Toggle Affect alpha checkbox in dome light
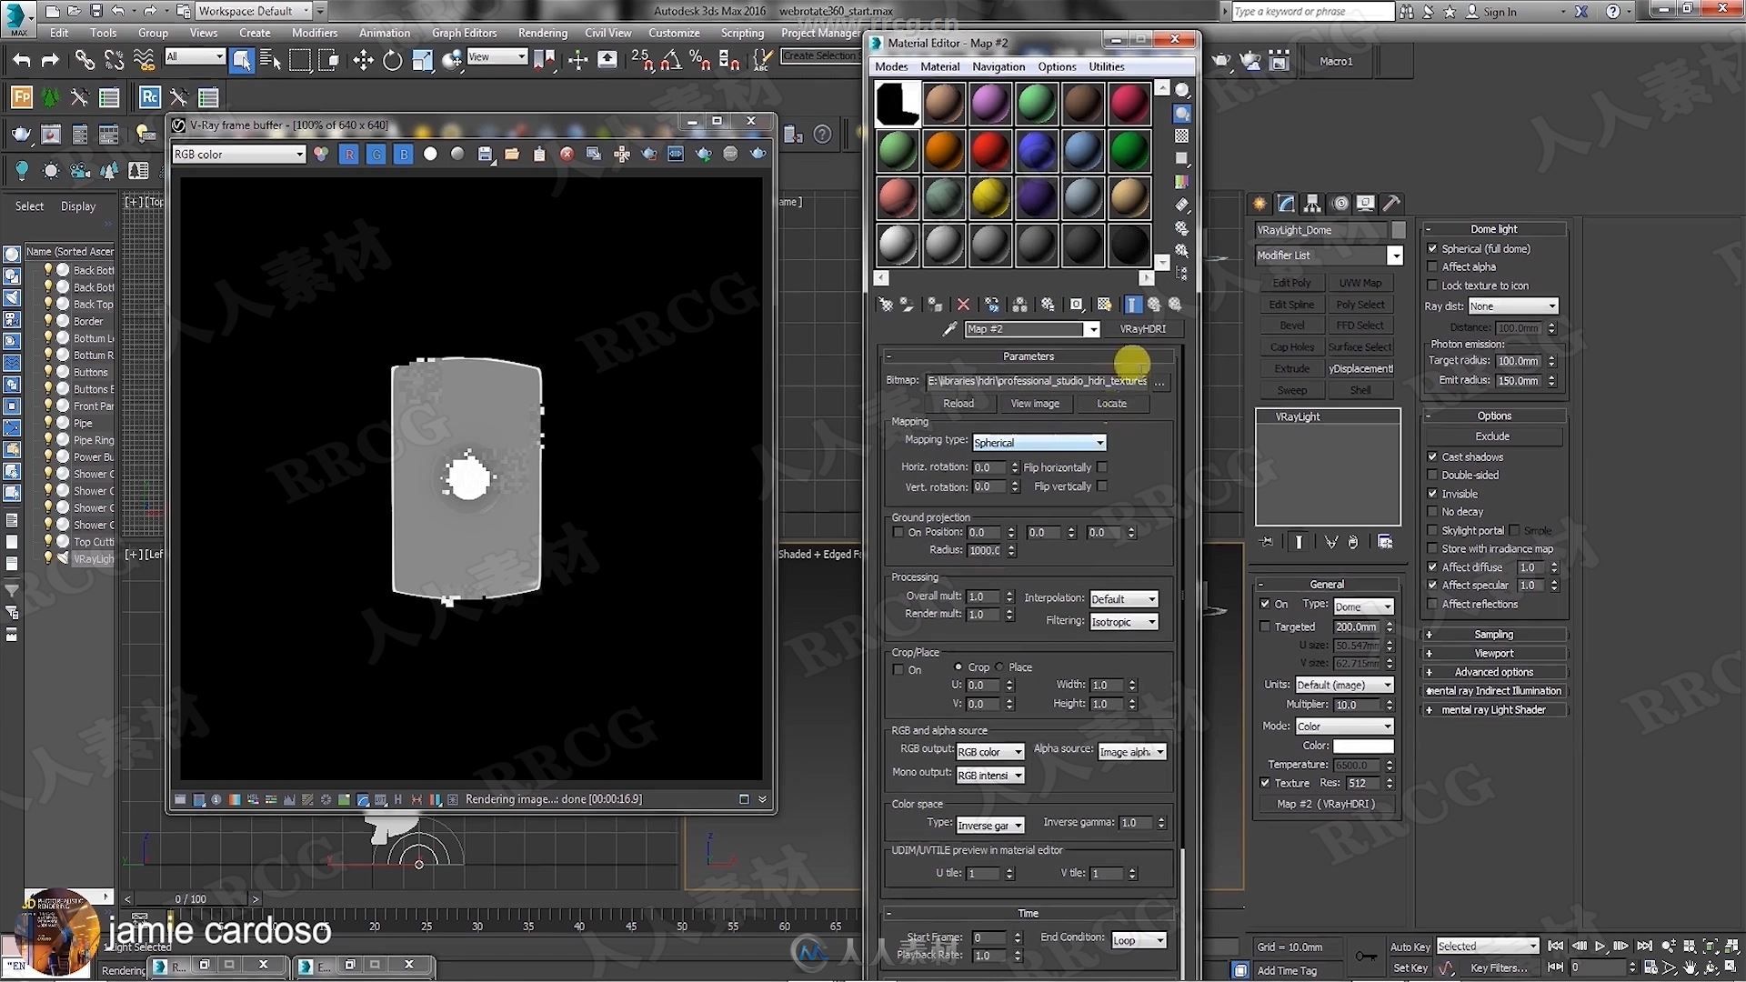The height and width of the screenshot is (982, 1746). [x=1433, y=266]
